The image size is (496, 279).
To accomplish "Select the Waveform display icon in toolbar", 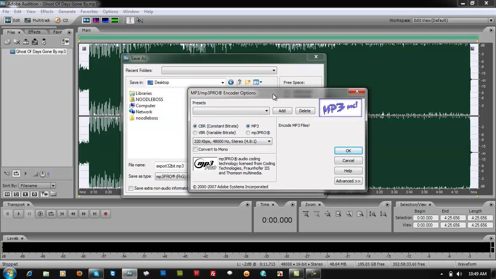I will 86,20.
